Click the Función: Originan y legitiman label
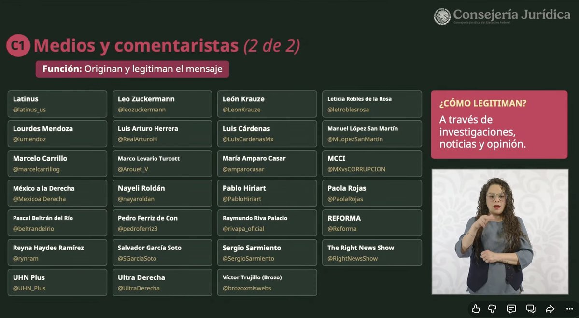The width and height of the screenshot is (579, 318). click(x=132, y=69)
